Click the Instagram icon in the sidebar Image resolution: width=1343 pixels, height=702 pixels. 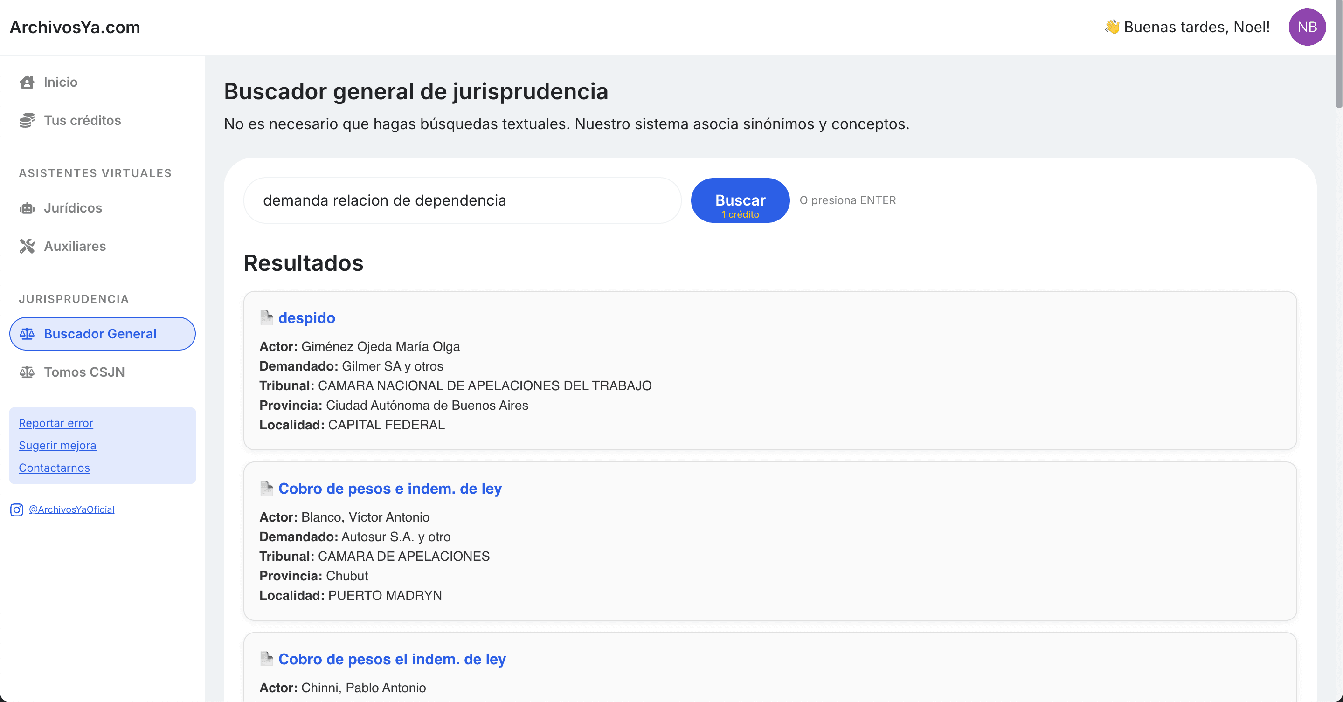click(x=16, y=509)
